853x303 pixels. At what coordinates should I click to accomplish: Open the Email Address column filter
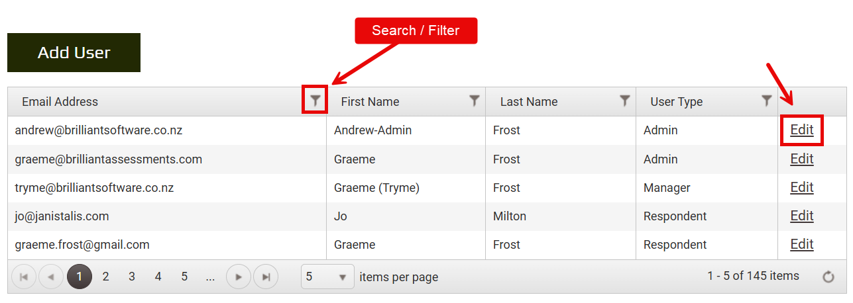click(315, 101)
